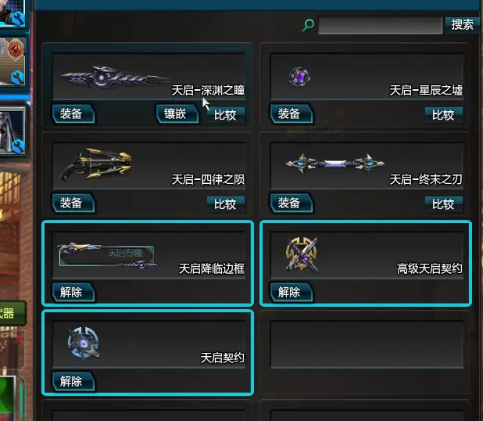Remove 天启降临边框 with 解除 button
The height and width of the screenshot is (421, 483).
coord(73,292)
